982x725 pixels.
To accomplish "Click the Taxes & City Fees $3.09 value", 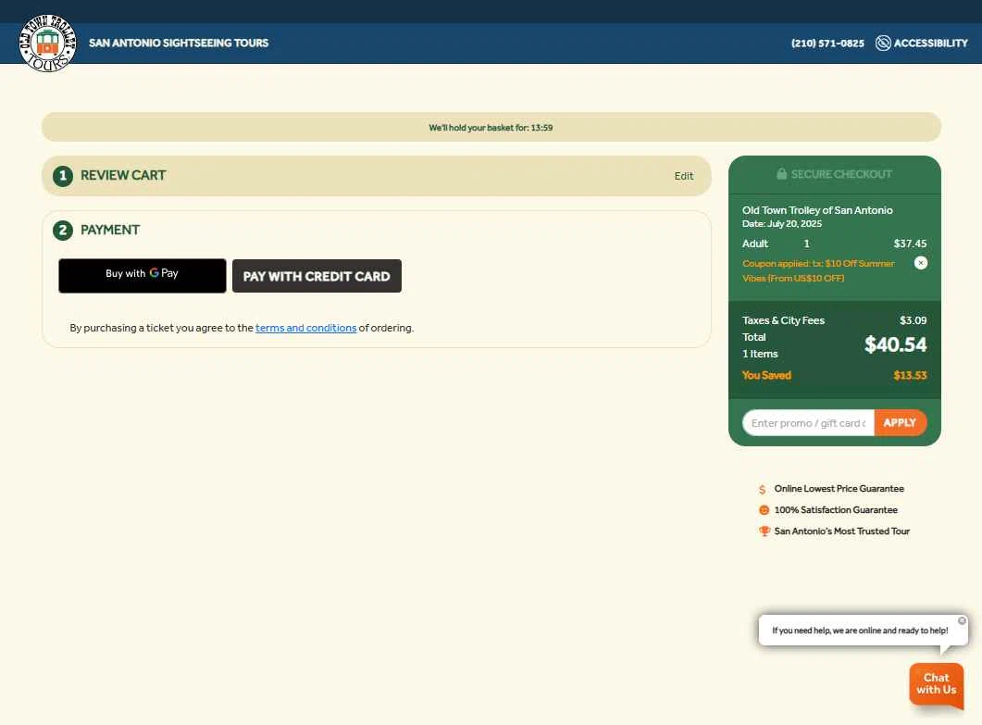I will click(914, 320).
